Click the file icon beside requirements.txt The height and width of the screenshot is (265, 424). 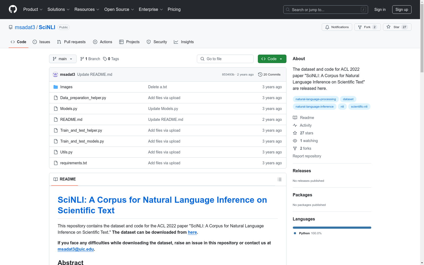(56, 163)
